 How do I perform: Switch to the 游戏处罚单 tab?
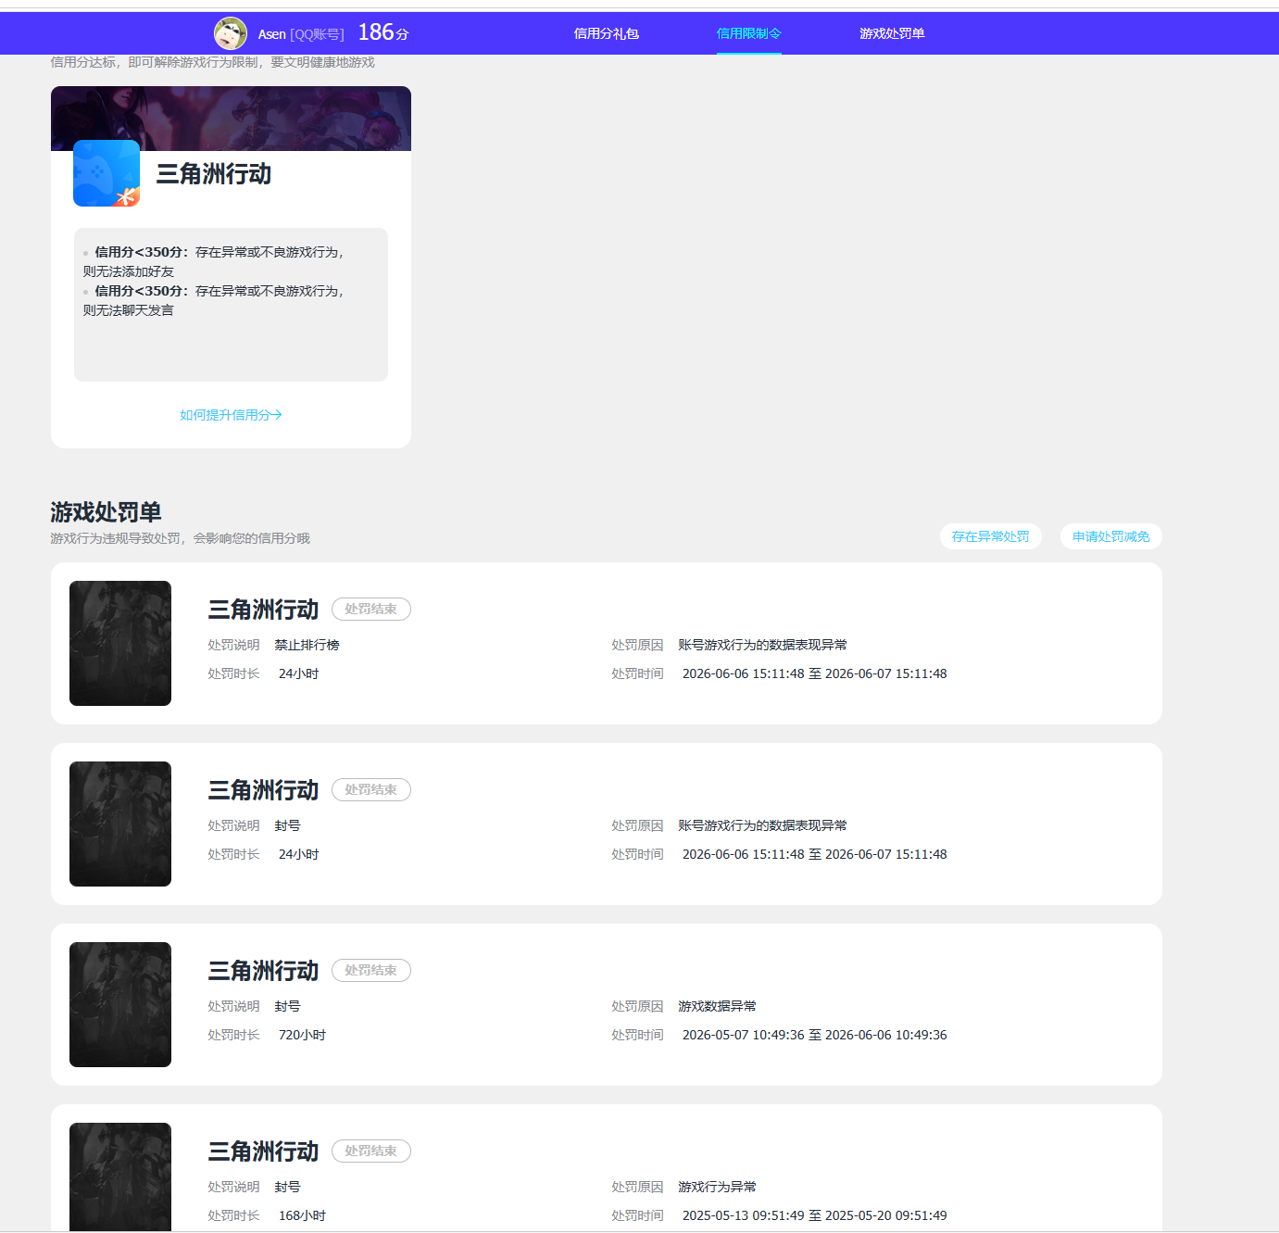click(x=892, y=33)
